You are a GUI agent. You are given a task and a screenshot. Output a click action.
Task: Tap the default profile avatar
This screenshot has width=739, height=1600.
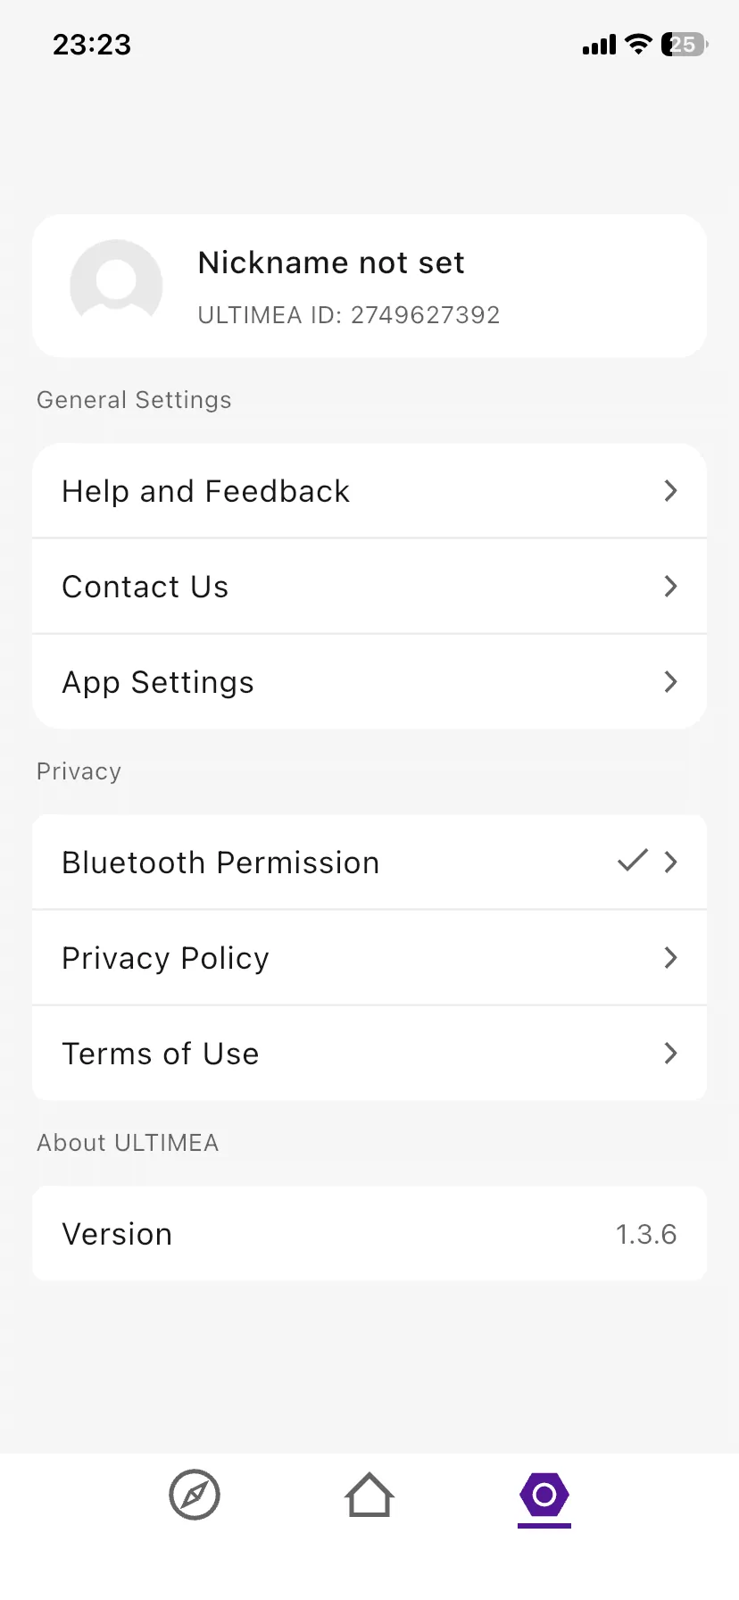[x=116, y=286]
